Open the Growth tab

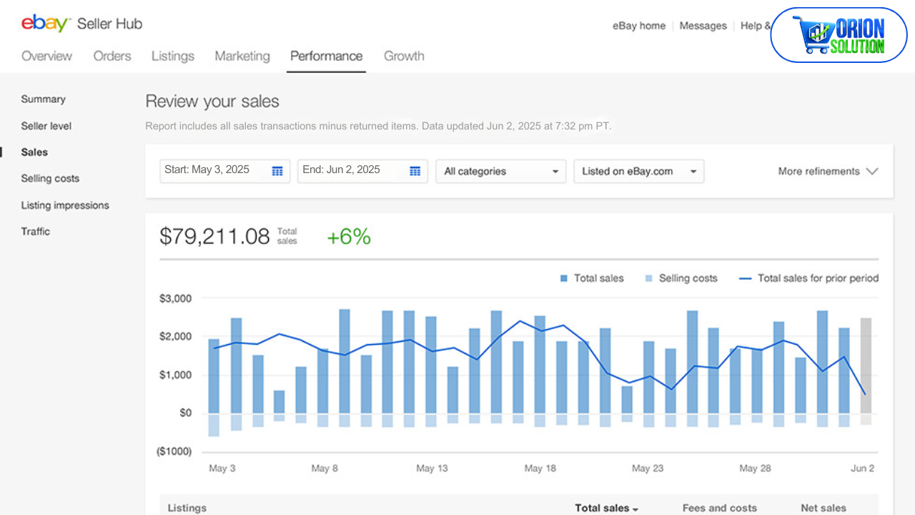404,56
